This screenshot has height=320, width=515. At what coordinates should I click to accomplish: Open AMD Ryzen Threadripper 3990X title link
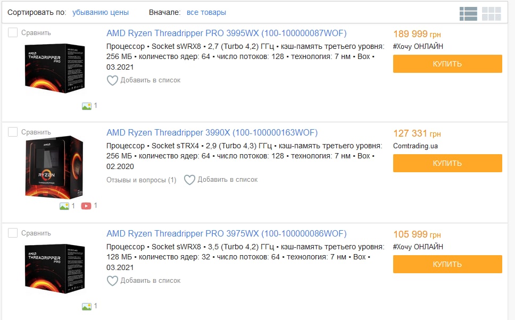(212, 132)
